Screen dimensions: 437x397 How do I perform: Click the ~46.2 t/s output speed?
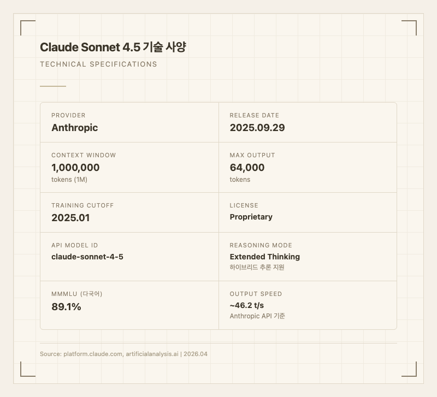[246, 305]
